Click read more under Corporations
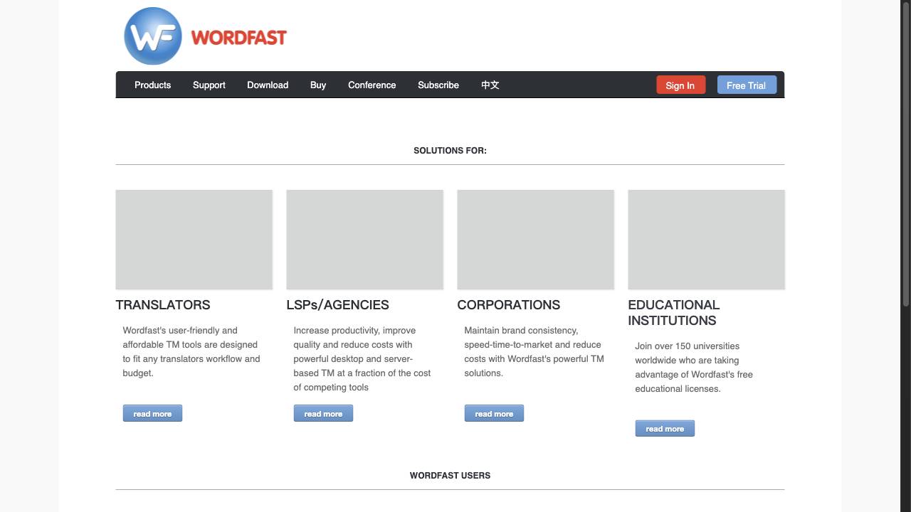 pos(494,413)
